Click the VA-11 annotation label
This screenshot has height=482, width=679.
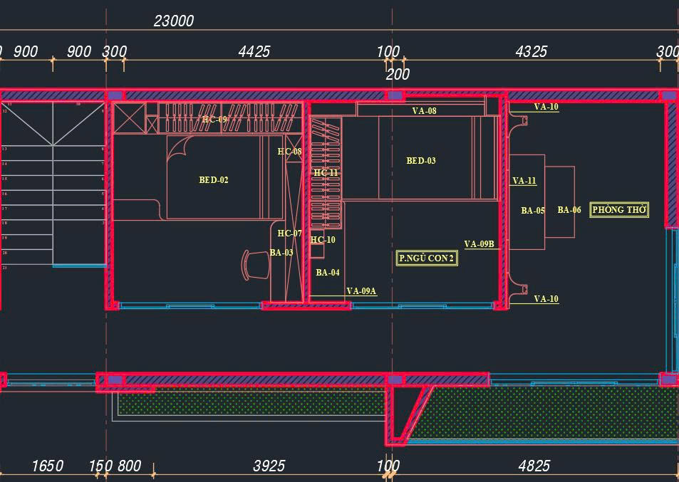tap(524, 181)
